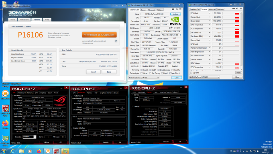Open the SPD tab in the middle CPU-Z window
The width and height of the screenshot is (273, 154).
click(96, 93)
